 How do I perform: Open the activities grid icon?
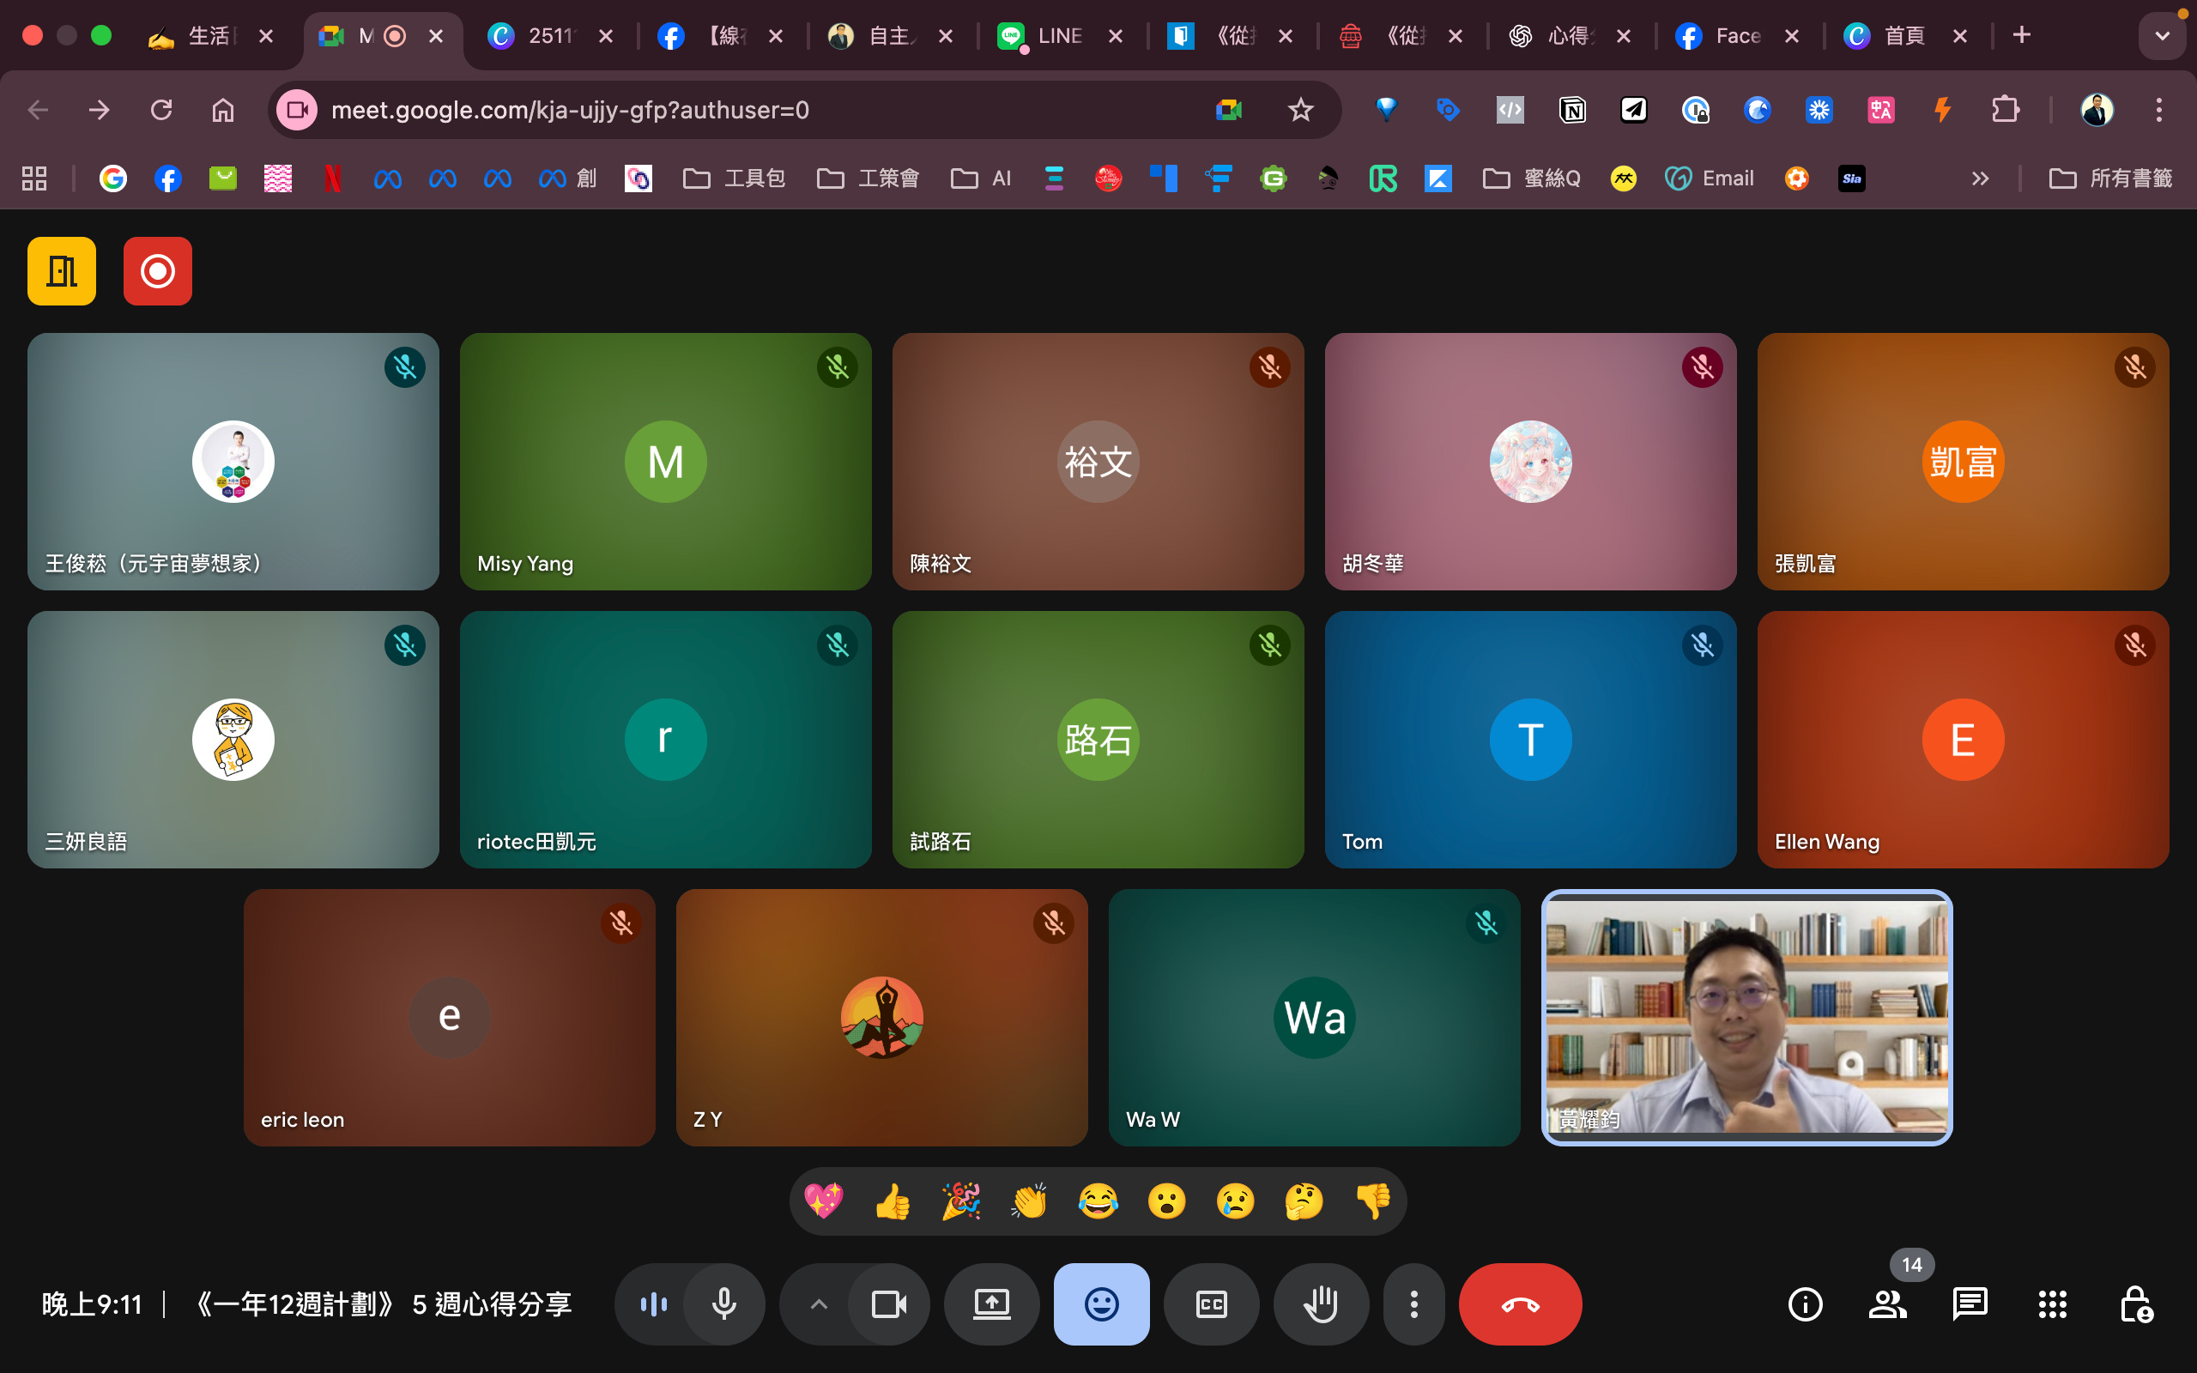[2052, 1304]
